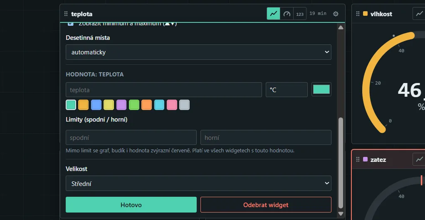Click the Velikost label

coord(77,169)
